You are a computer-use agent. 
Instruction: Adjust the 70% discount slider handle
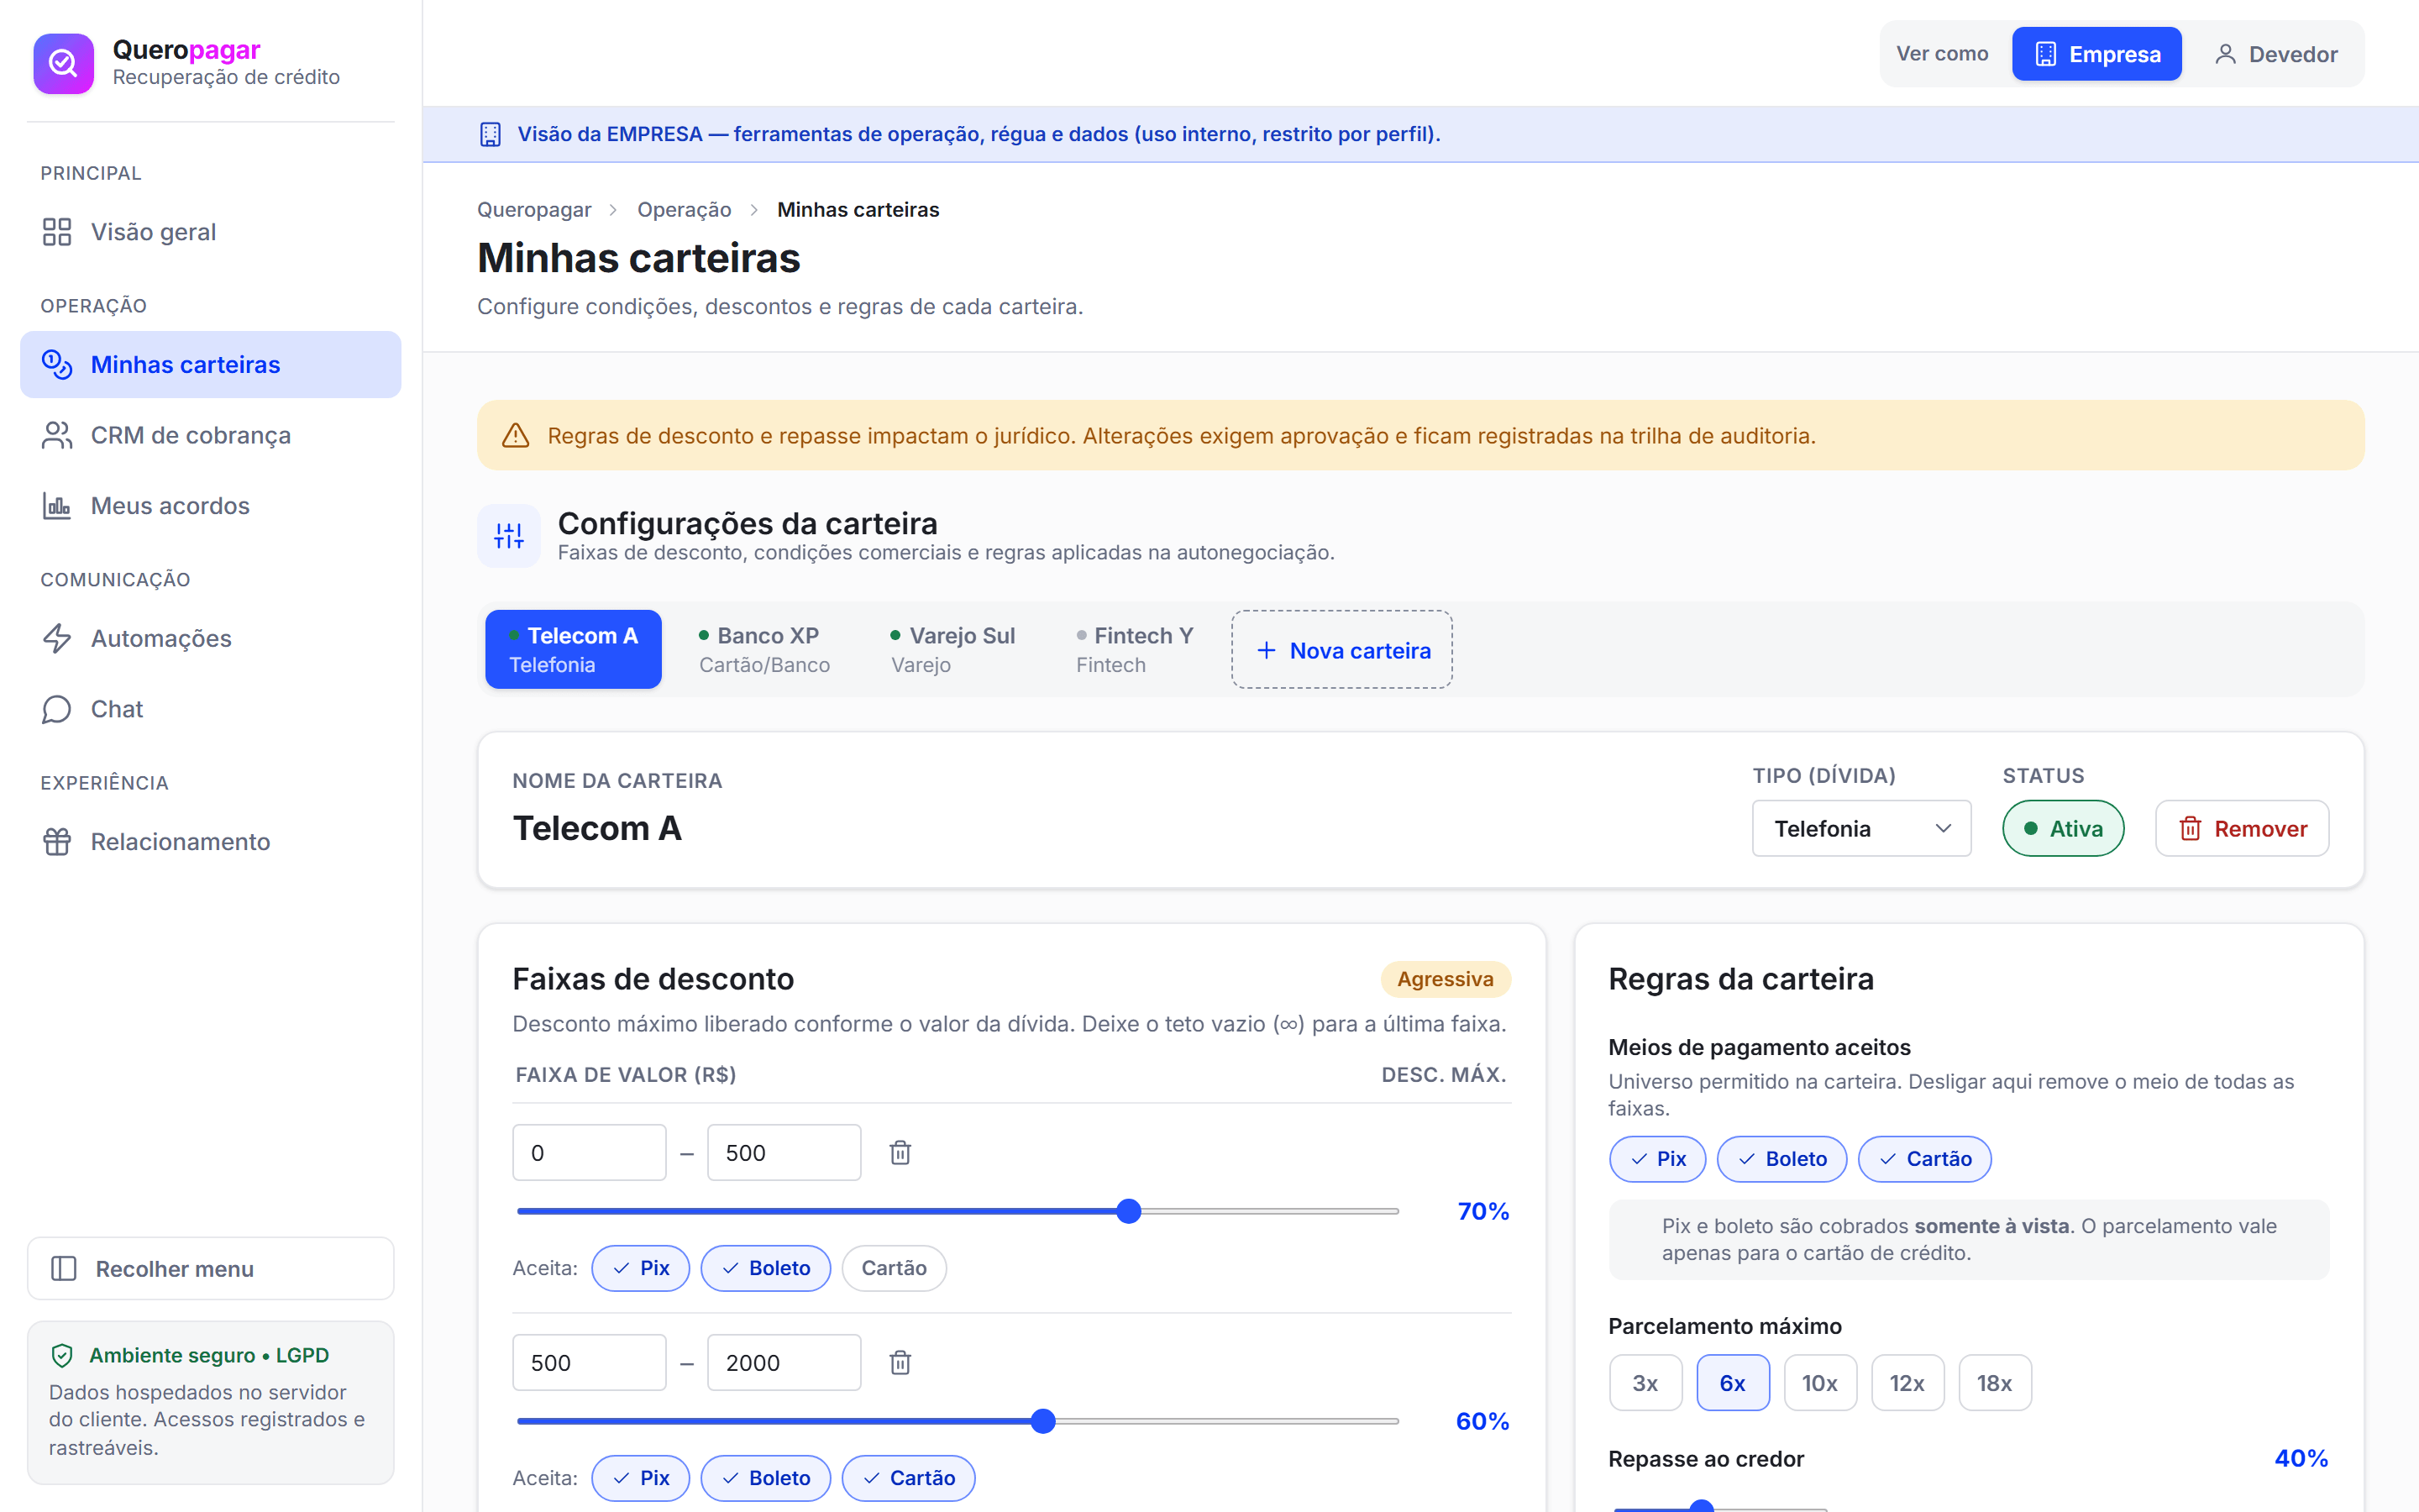(x=1129, y=1211)
